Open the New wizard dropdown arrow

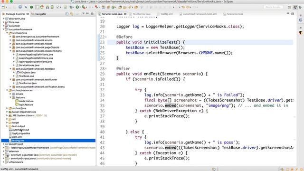(6, 8)
